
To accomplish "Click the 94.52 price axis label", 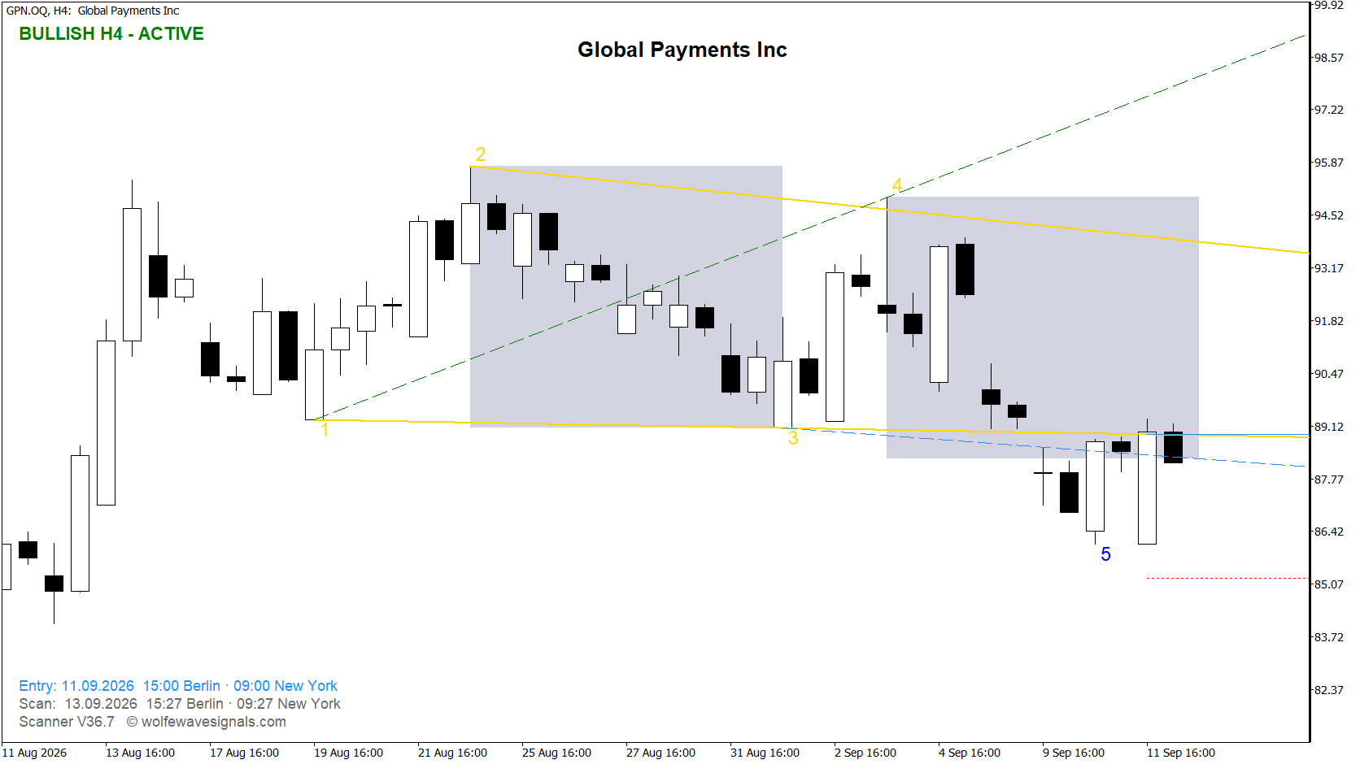I will pyautogui.click(x=1328, y=215).
